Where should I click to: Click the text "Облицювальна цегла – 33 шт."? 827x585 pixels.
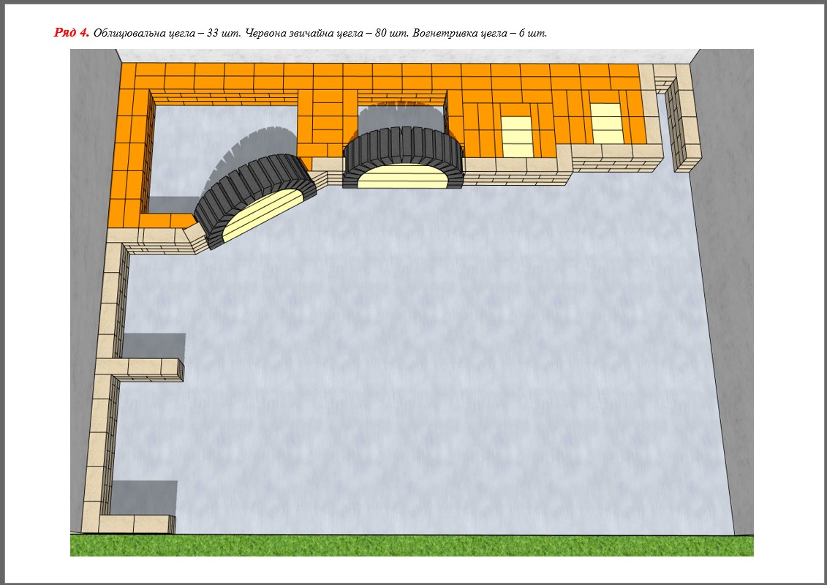tap(167, 34)
